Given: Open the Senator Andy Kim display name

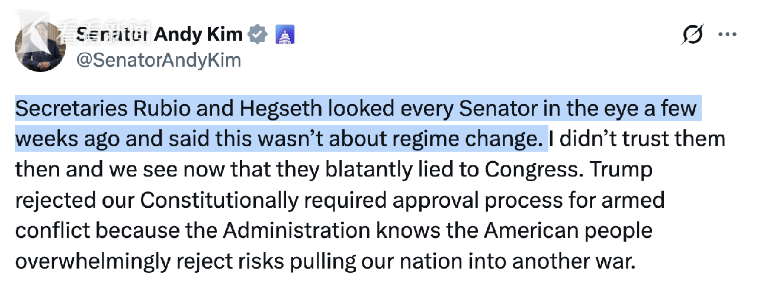Looking at the screenshot, I should (160, 35).
